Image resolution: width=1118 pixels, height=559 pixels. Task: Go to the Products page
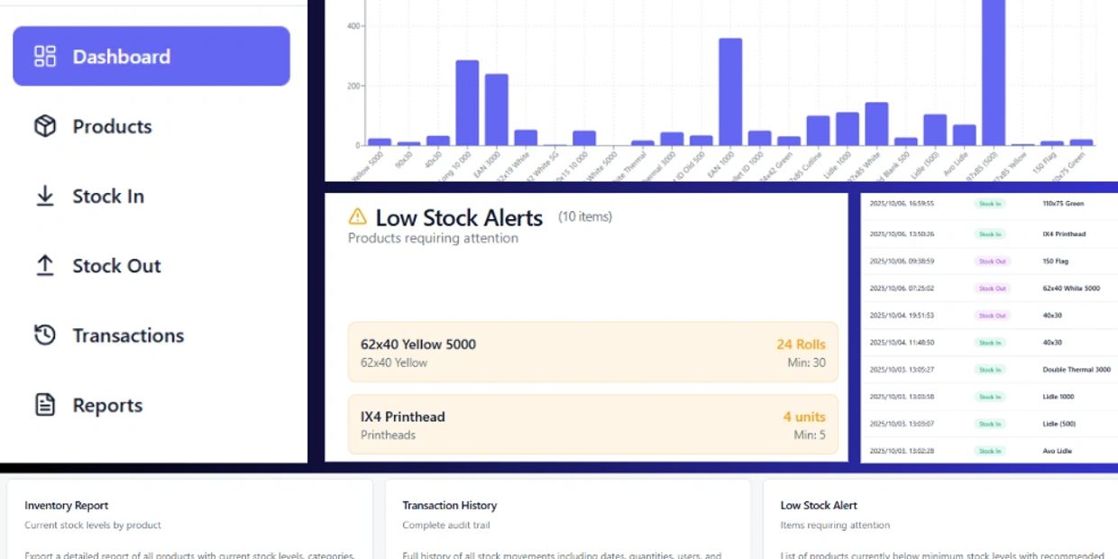tap(112, 126)
